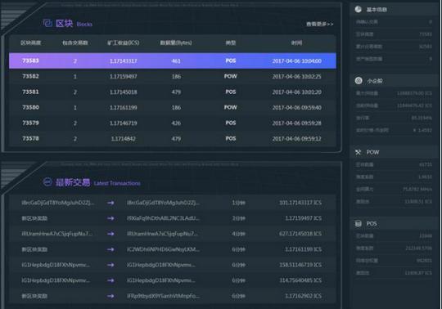
Task: Open block 73582 details
Action: click(30, 76)
